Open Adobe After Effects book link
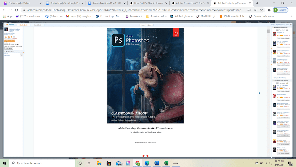The image size is (296, 167). click(283, 121)
